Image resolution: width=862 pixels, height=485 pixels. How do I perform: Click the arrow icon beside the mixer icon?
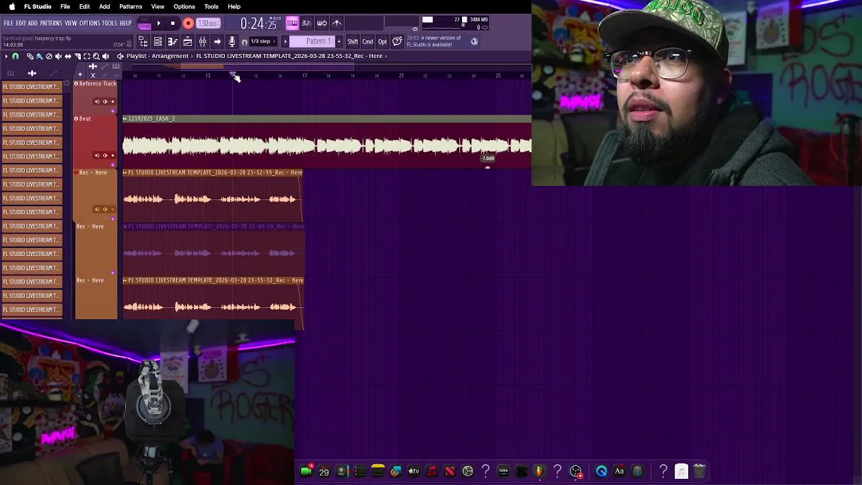(217, 42)
